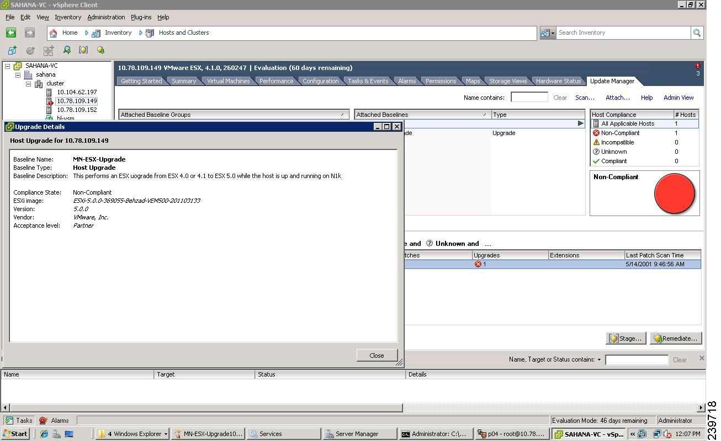Select host 10.78.109.152 in the tree
Image resolution: width=721 pixels, height=441 pixels.
(x=77, y=110)
